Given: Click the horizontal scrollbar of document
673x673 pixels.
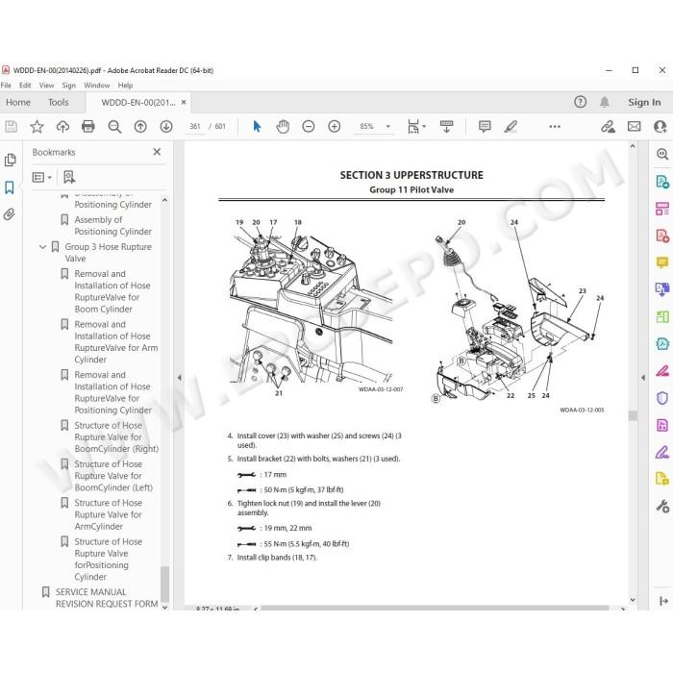Looking at the screenshot, I should [435, 608].
